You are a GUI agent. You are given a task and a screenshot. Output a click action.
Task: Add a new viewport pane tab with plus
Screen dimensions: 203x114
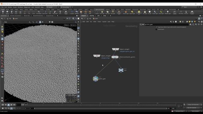coord(57,16)
